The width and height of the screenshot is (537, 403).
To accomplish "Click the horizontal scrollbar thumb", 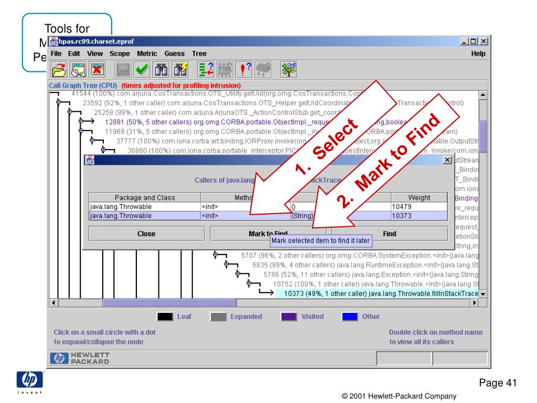I will pos(169,303).
